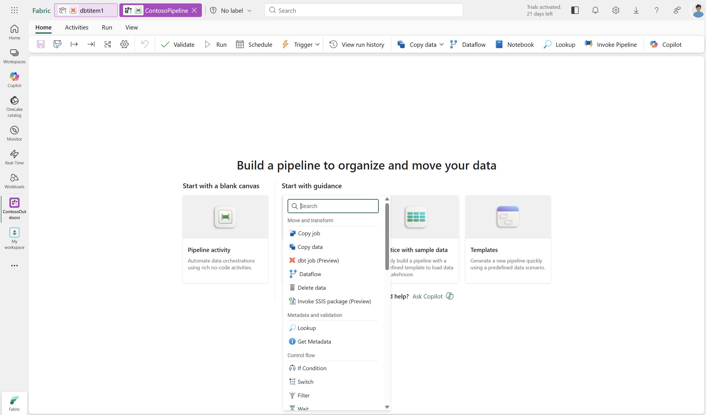Open Copilot from the toolbar
Viewport: 706px width, 415px height.
(x=665, y=45)
